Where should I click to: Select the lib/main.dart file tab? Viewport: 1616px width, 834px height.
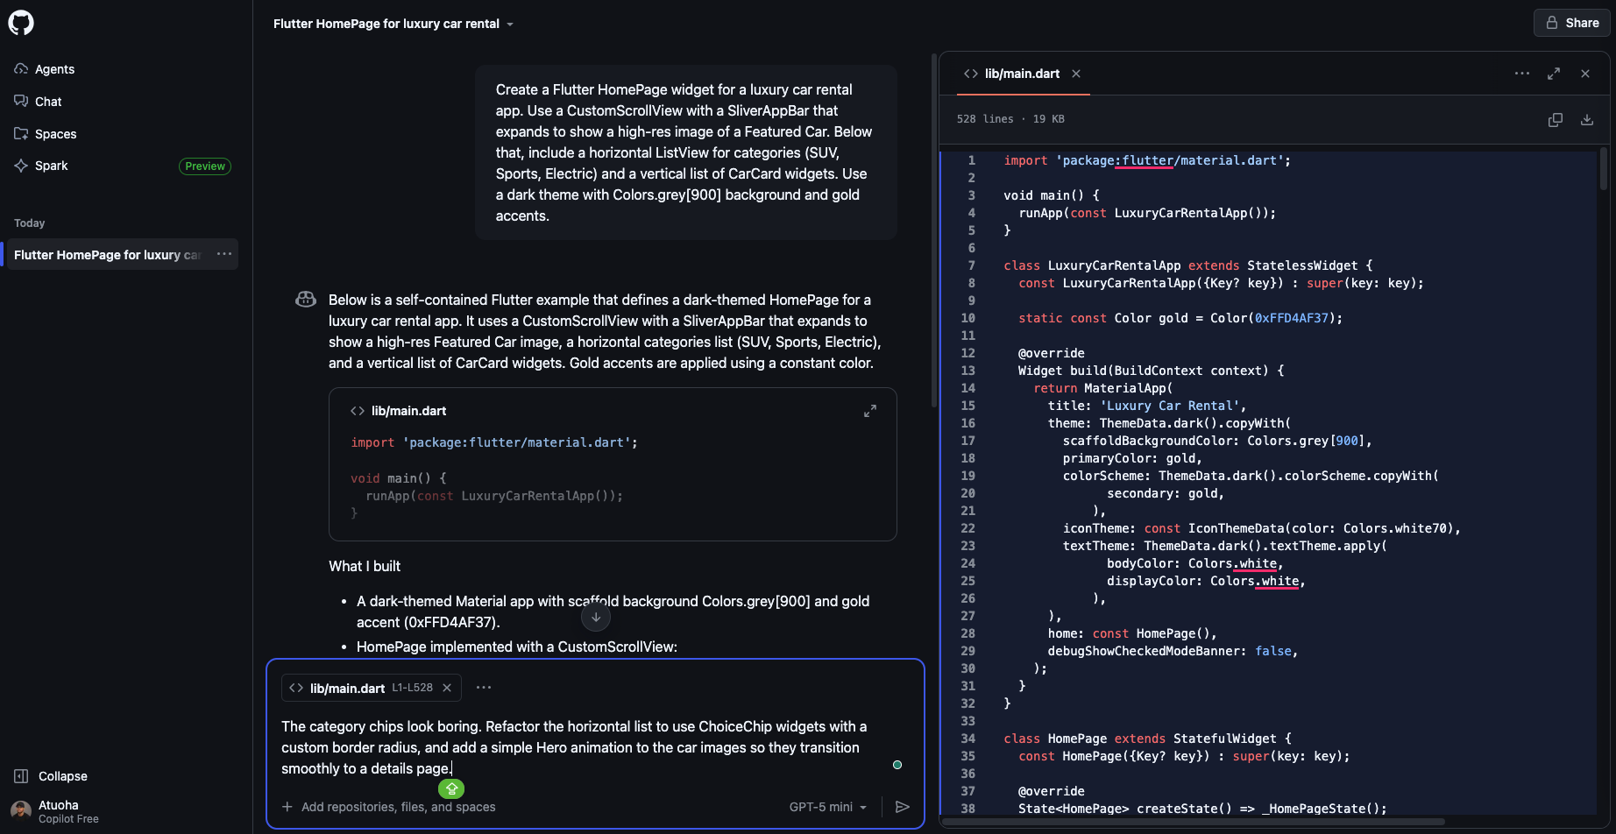point(1021,74)
